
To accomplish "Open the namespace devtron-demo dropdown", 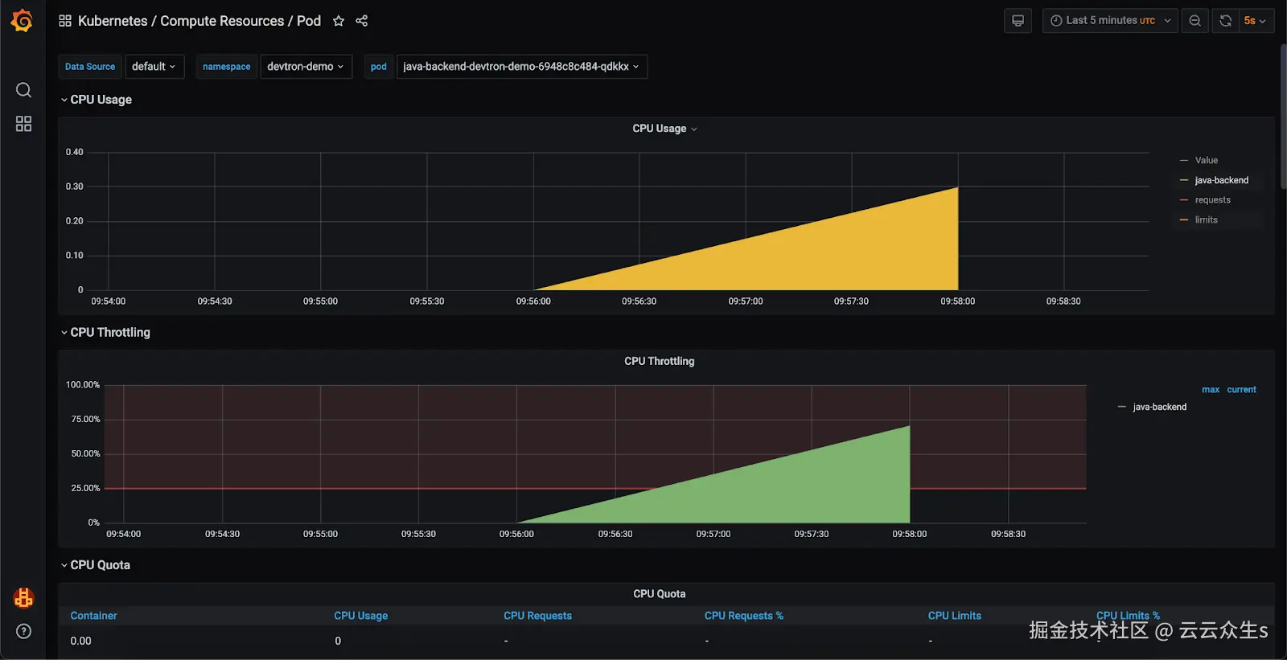I will click(x=306, y=67).
